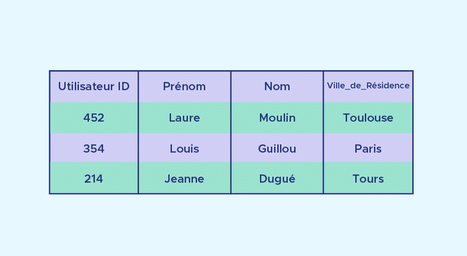Click the divider between Dugué and Tours cells
Viewport: 467px width, 256px height.
(323, 179)
